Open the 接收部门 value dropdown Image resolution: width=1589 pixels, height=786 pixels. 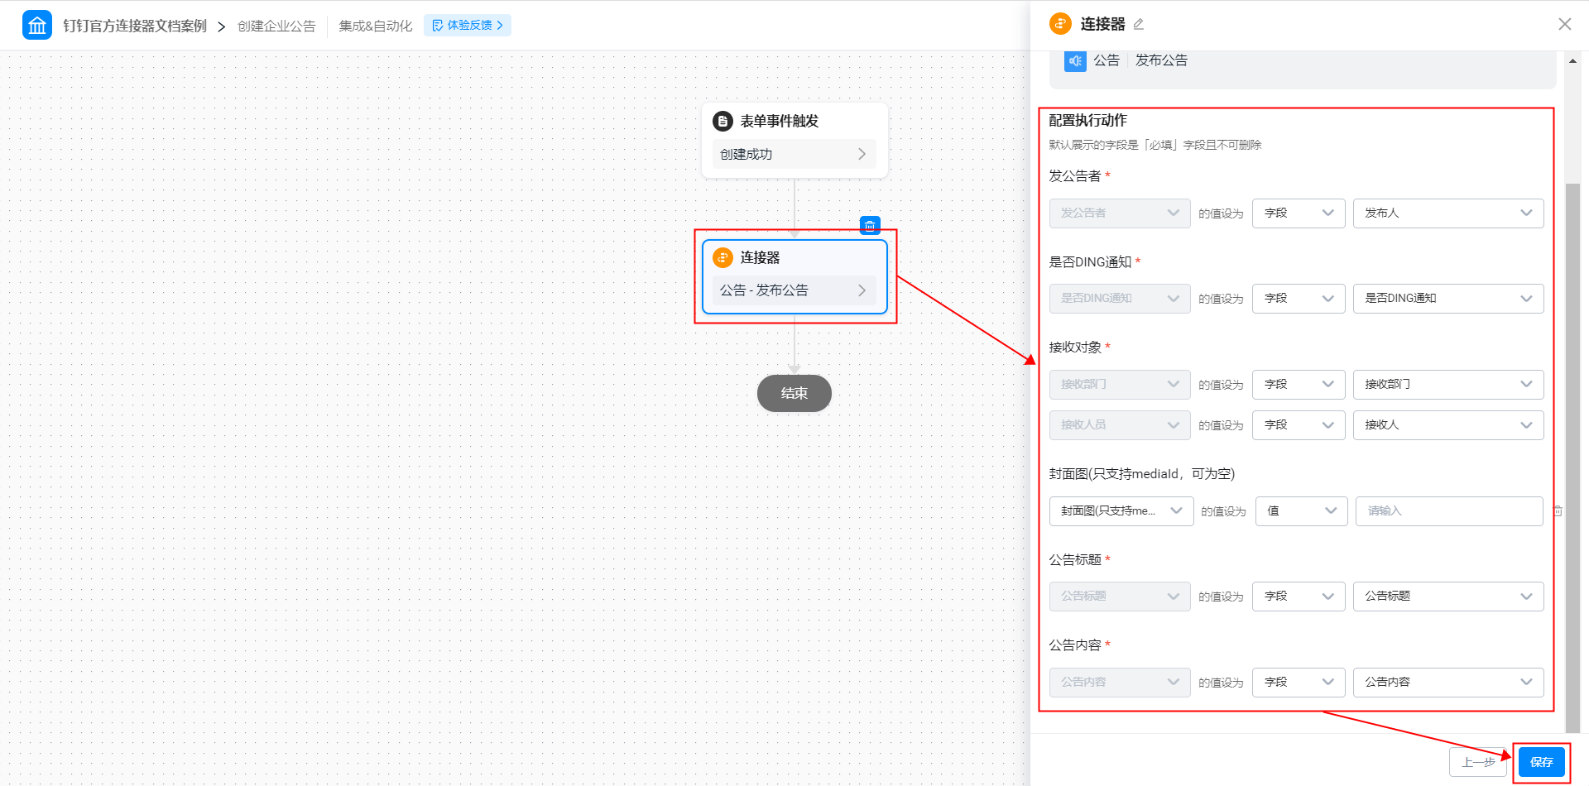coord(1447,385)
